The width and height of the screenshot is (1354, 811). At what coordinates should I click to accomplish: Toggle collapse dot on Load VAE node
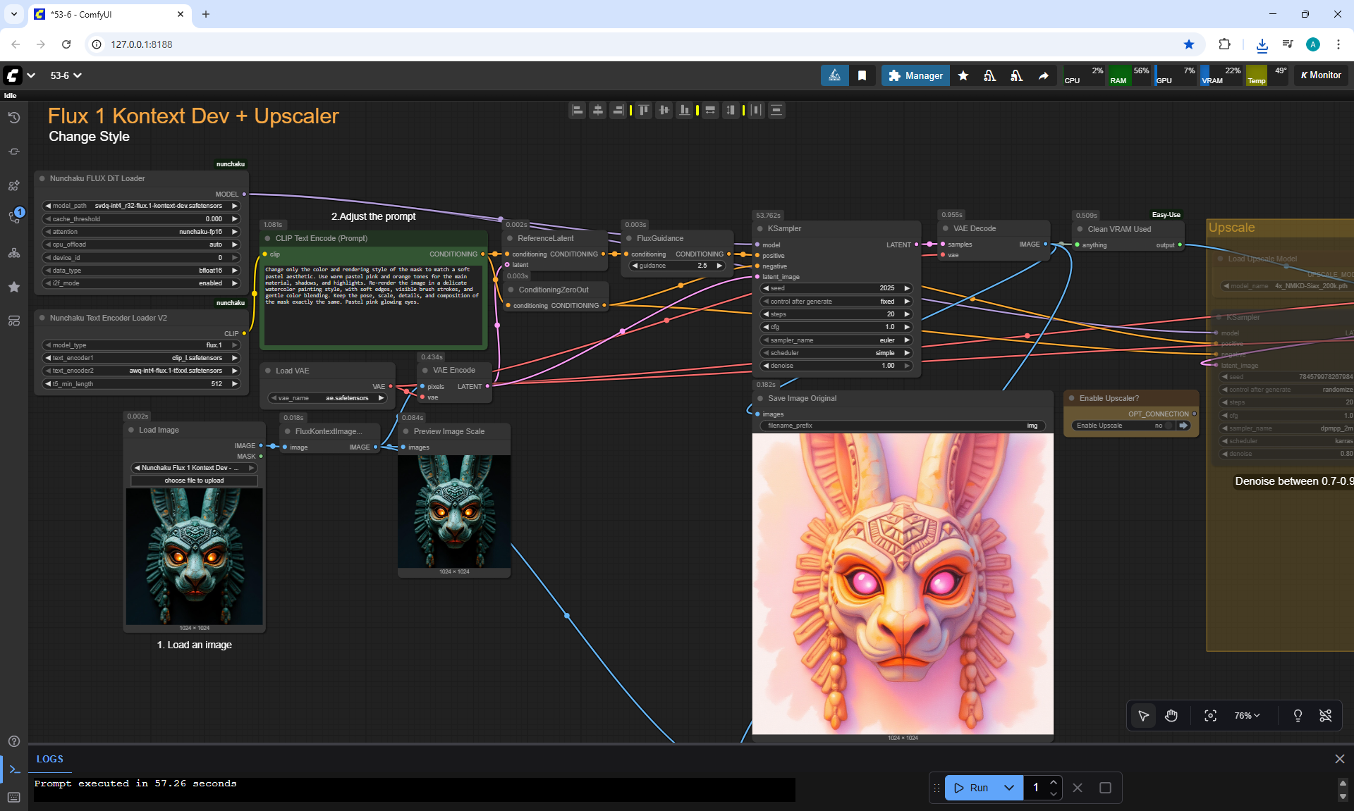(x=268, y=371)
